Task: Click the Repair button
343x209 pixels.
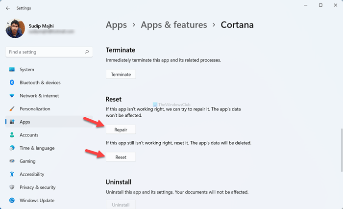Action: [x=121, y=130]
